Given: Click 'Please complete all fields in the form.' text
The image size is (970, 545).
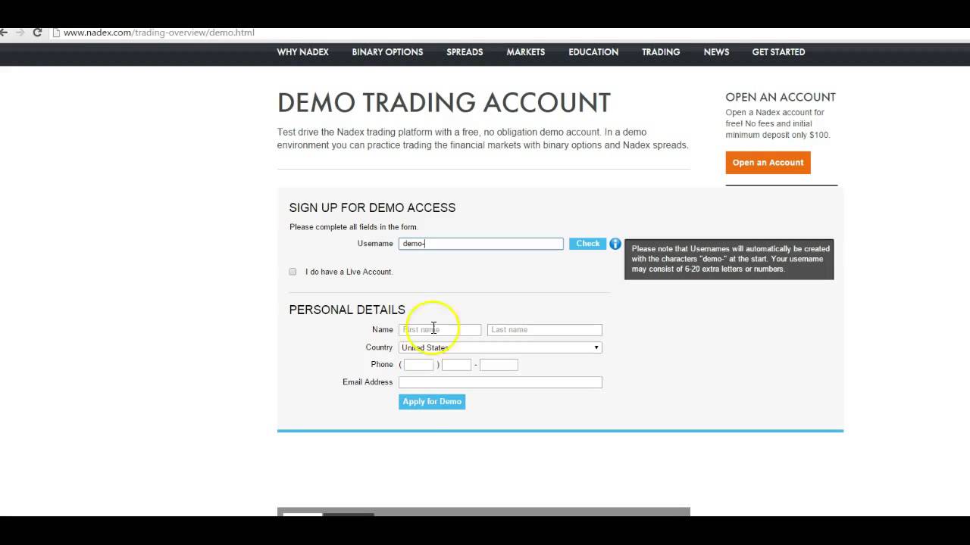Looking at the screenshot, I should pos(353,227).
